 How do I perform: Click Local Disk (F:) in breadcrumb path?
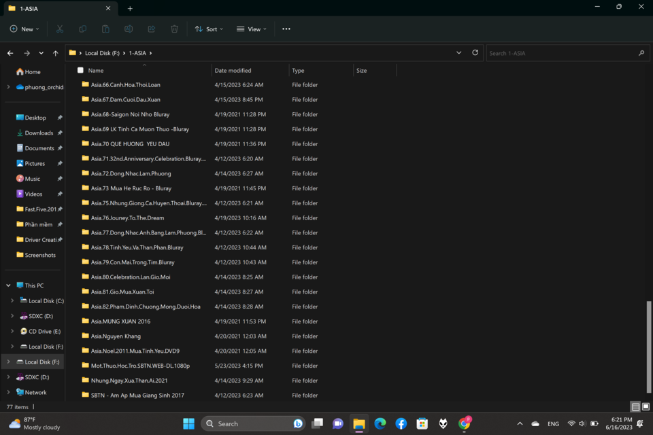pos(102,53)
